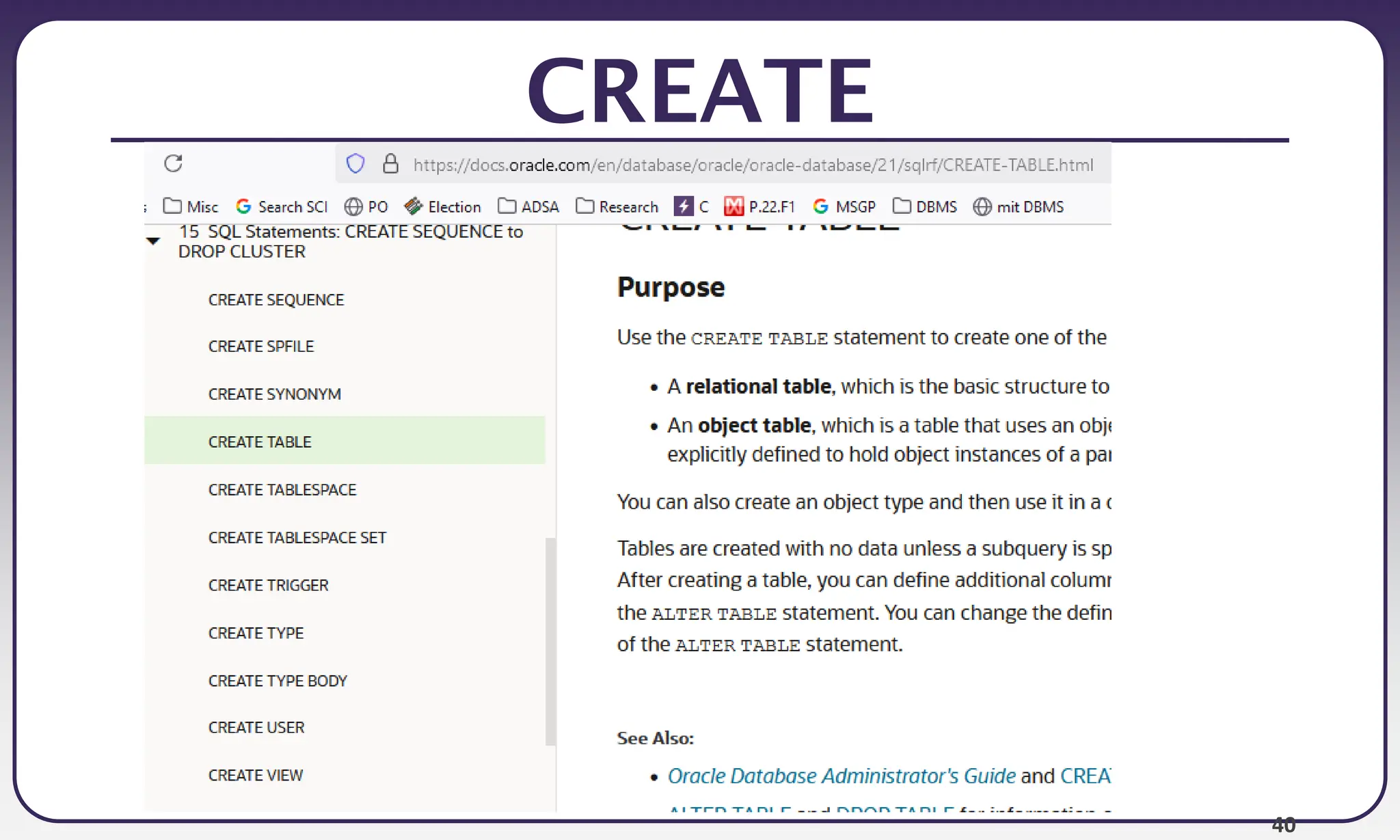Open the P.22.F1 bookmark

pyautogui.click(x=760, y=206)
